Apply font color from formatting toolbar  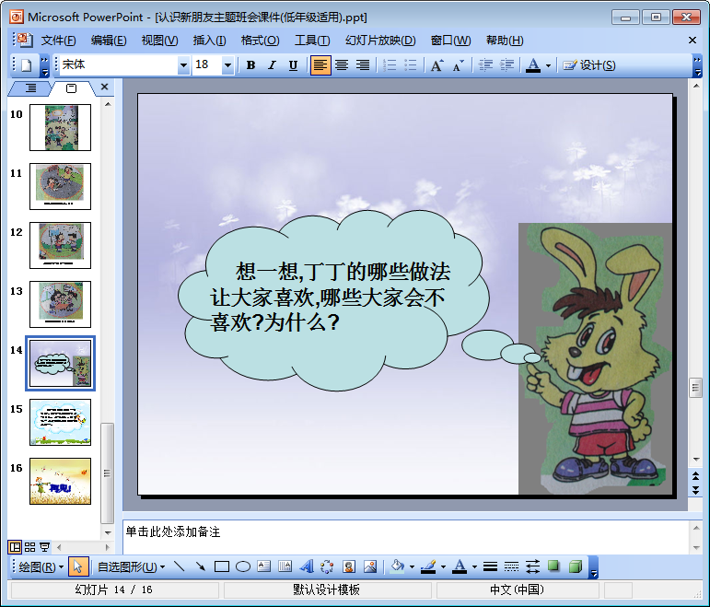point(533,65)
